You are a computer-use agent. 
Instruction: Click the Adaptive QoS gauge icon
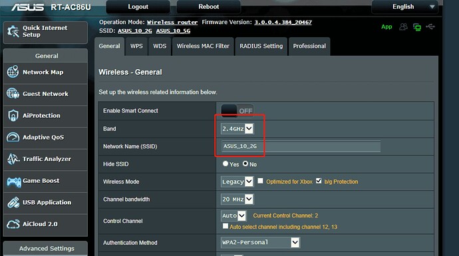coord(13,137)
